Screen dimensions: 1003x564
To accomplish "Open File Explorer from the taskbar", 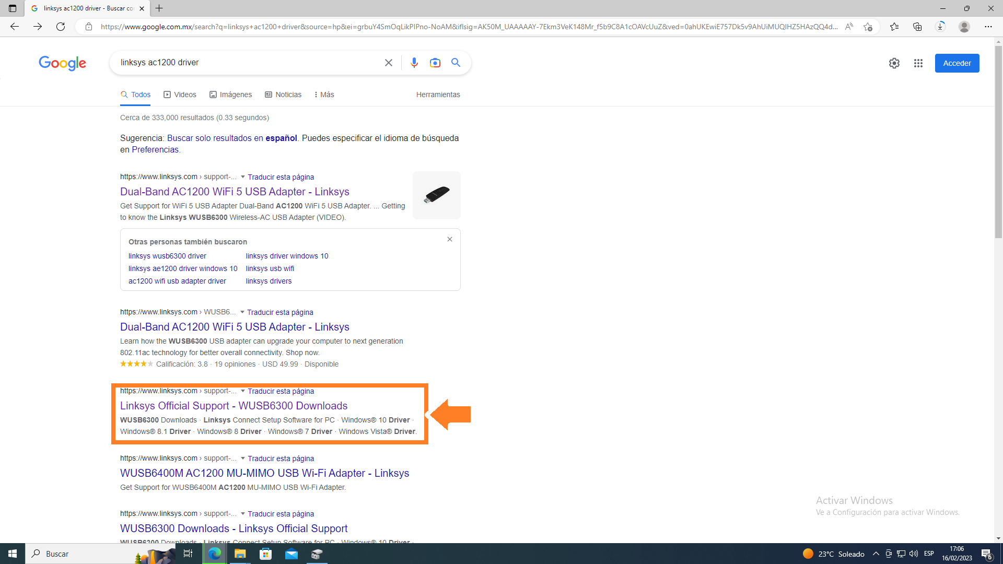I will point(240,554).
